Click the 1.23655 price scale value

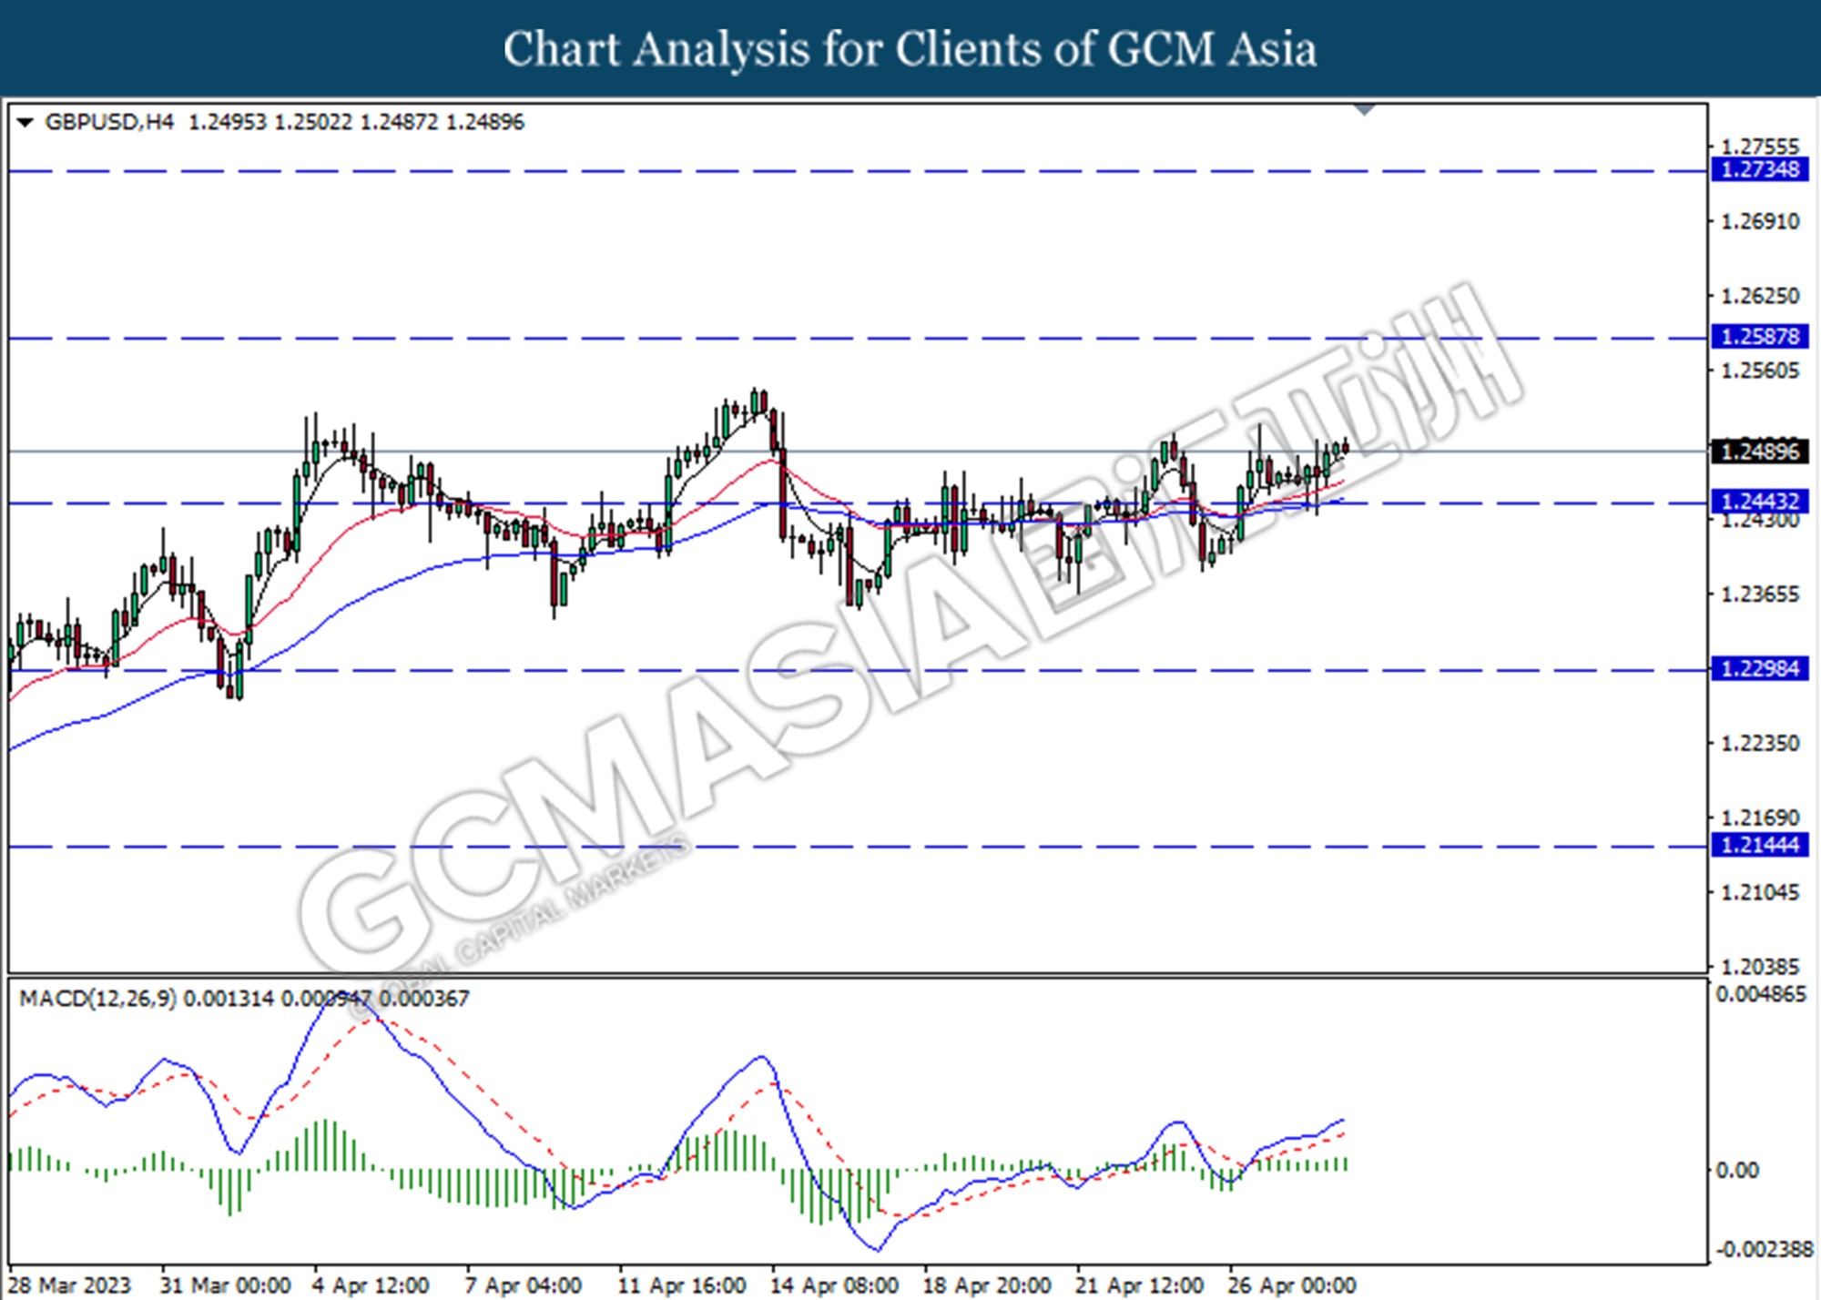tap(1760, 594)
